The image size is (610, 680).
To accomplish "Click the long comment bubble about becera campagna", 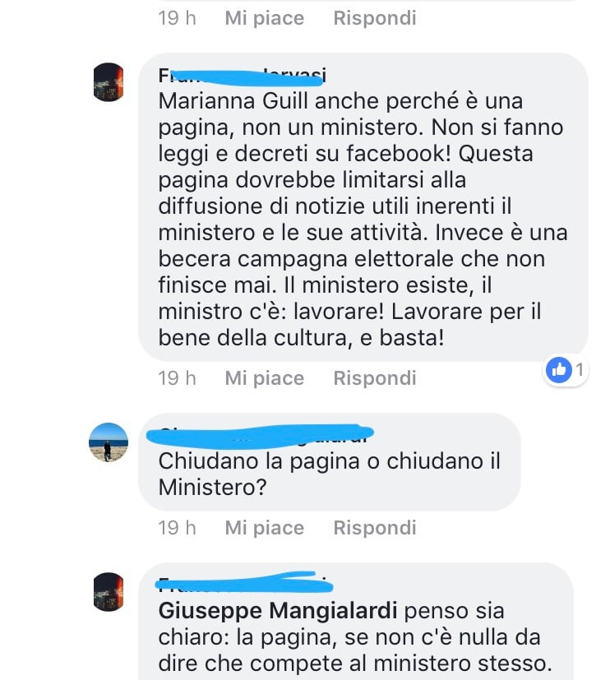I will [x=363, y=207].
